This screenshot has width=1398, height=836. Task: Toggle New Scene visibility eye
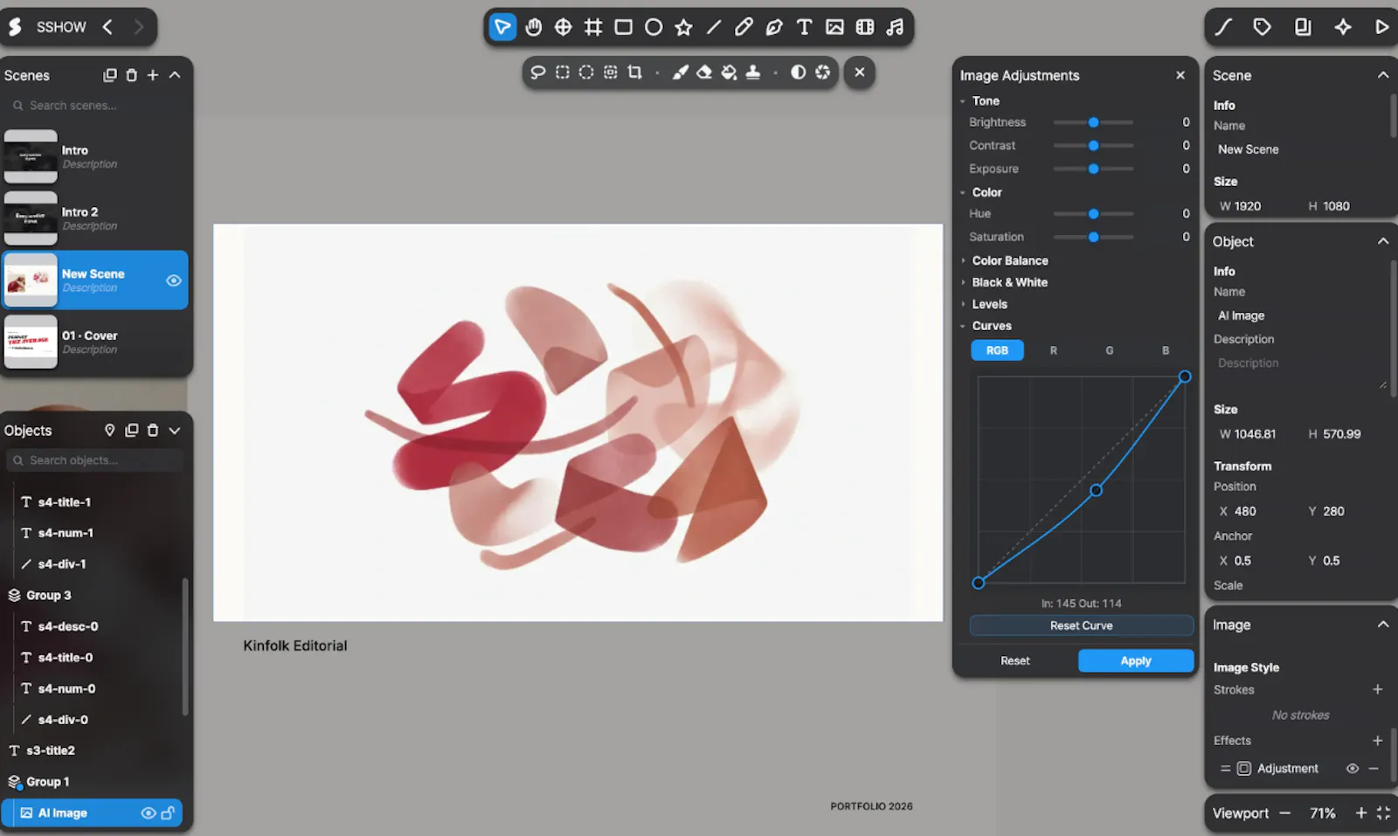click(174, 280)
